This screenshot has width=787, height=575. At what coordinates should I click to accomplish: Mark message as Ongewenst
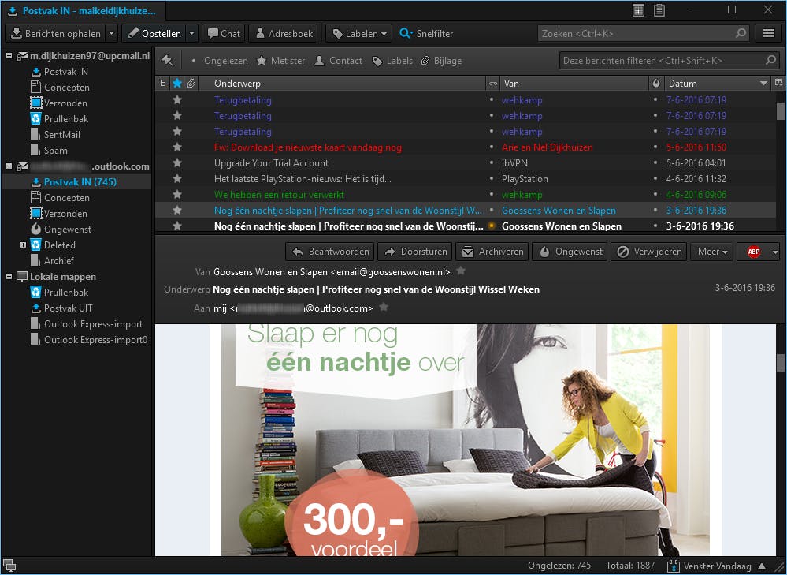click(x=570, y=252)
